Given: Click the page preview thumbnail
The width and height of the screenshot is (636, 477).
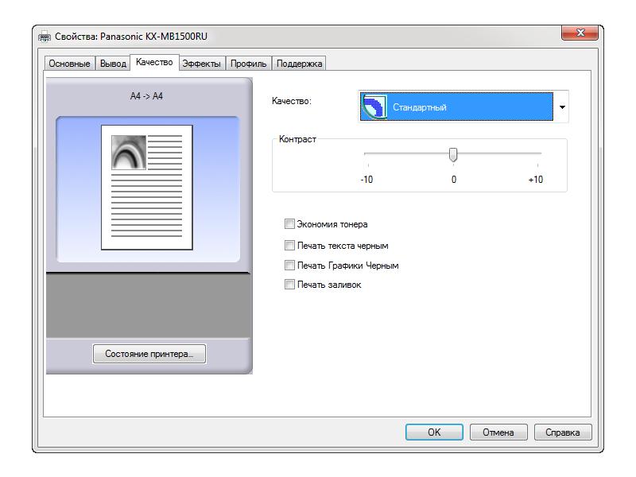Looking at the screenshot, I should (147, 188).
